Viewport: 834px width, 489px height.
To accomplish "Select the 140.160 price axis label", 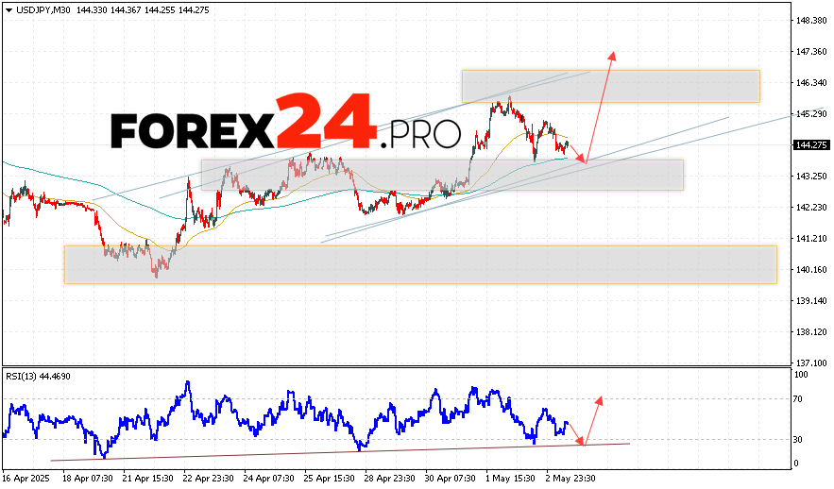I will click(811, 269).
